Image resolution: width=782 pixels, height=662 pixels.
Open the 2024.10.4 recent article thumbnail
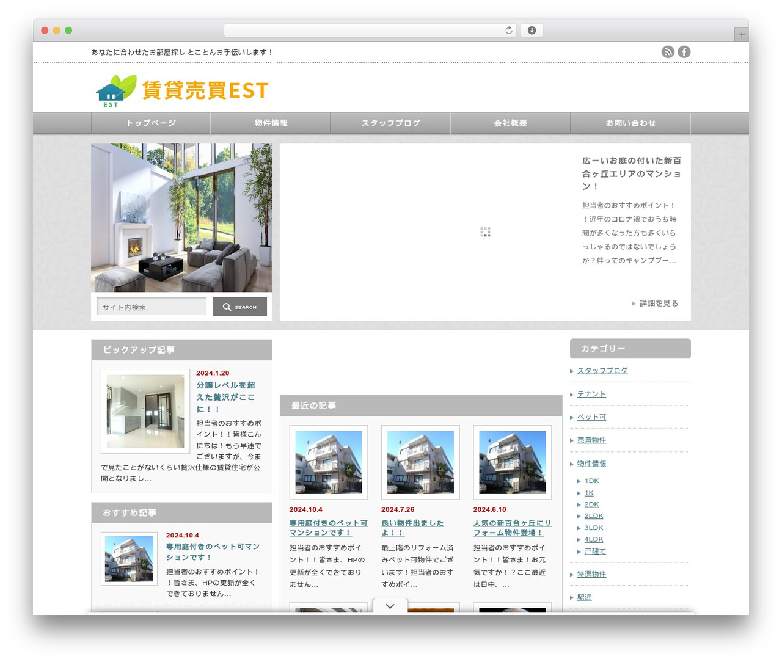click(x=329, y=462)
